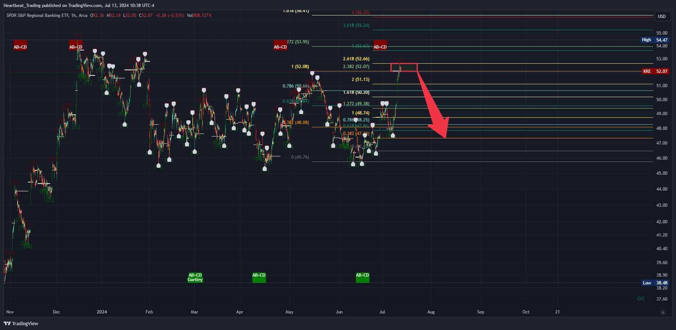Click the Feb label on the time axis

click(149, 312)
